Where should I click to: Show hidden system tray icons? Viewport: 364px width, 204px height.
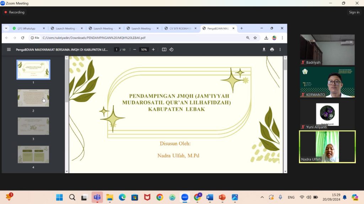click(262, 197)
